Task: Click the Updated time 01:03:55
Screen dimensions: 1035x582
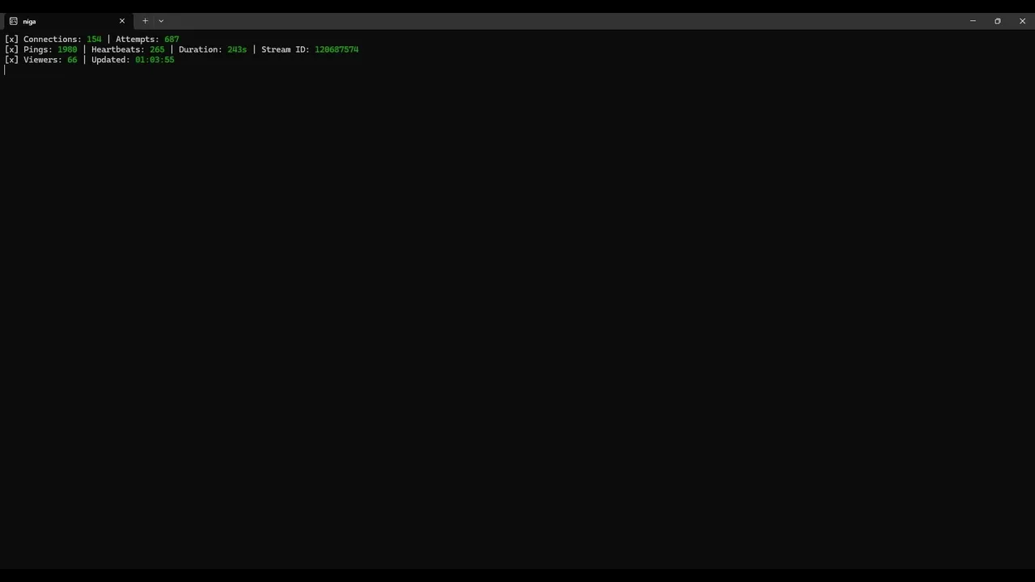Action: [154, 60]
